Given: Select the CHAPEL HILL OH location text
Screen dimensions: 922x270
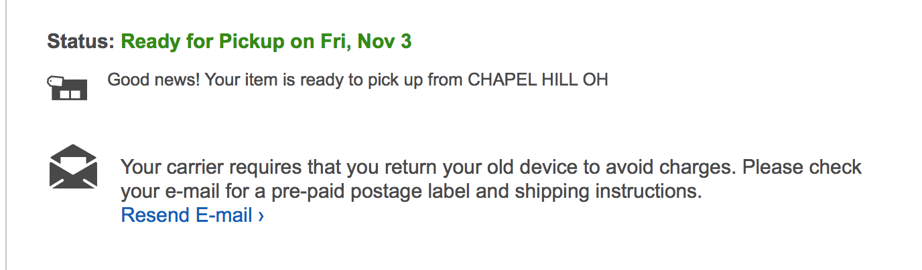Looking at the screenshot, I should pyautogui.click(x=537, y=80).
